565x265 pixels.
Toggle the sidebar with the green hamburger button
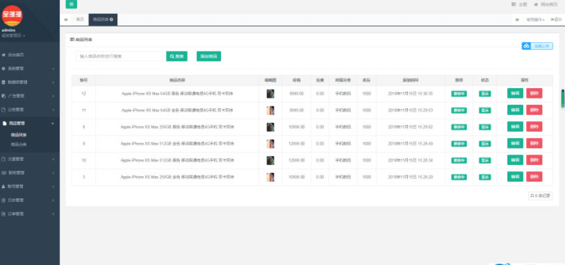[71, 4]
